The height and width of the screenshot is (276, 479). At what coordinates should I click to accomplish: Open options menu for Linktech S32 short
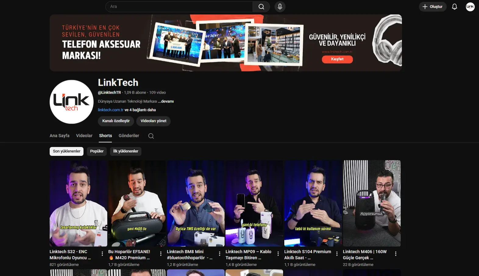(x=102, y=254)
